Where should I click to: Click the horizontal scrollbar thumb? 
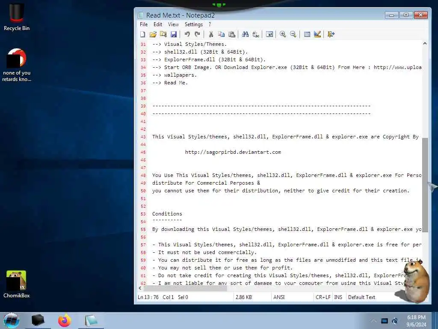pyautogui.click(x=185, y=288)
